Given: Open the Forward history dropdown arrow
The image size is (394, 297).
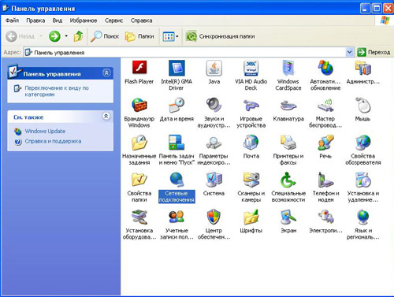Looking at the screenshot, I should (x=66, y=36).
